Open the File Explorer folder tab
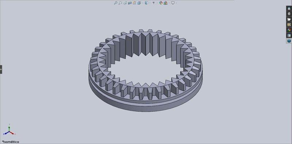292x144 pixels. (x=289, y=19)
